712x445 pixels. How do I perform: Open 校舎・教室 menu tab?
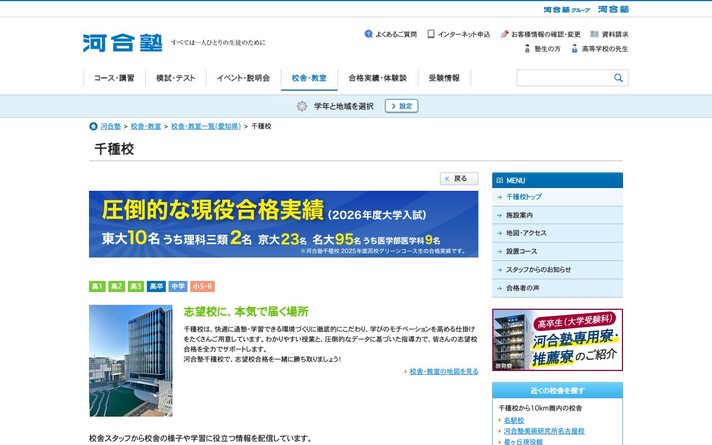pos(309,78)
